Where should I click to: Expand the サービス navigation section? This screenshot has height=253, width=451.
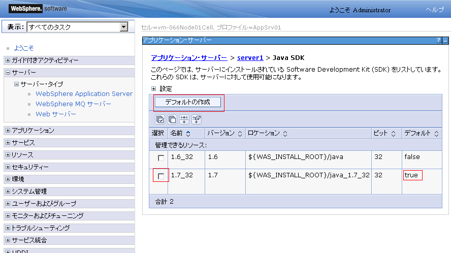coord(8,142)
